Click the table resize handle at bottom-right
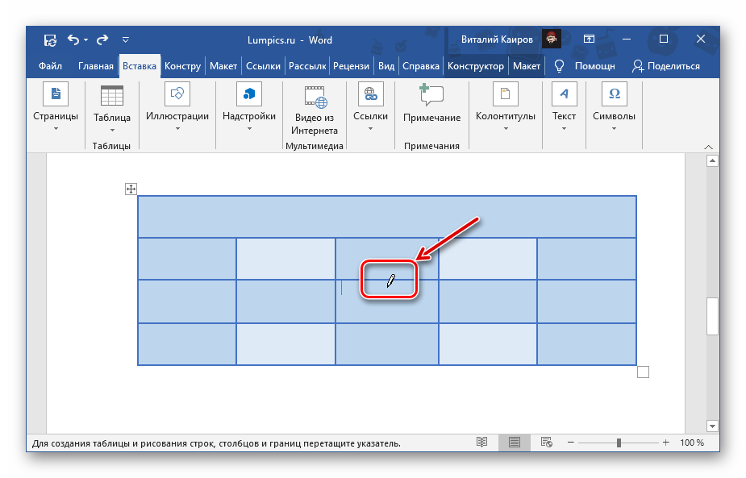This screenshot has width=746, height=478. click(643, 372)
